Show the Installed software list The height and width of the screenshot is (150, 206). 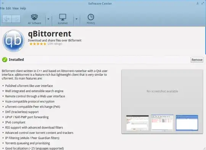click(x=63, y=19)
